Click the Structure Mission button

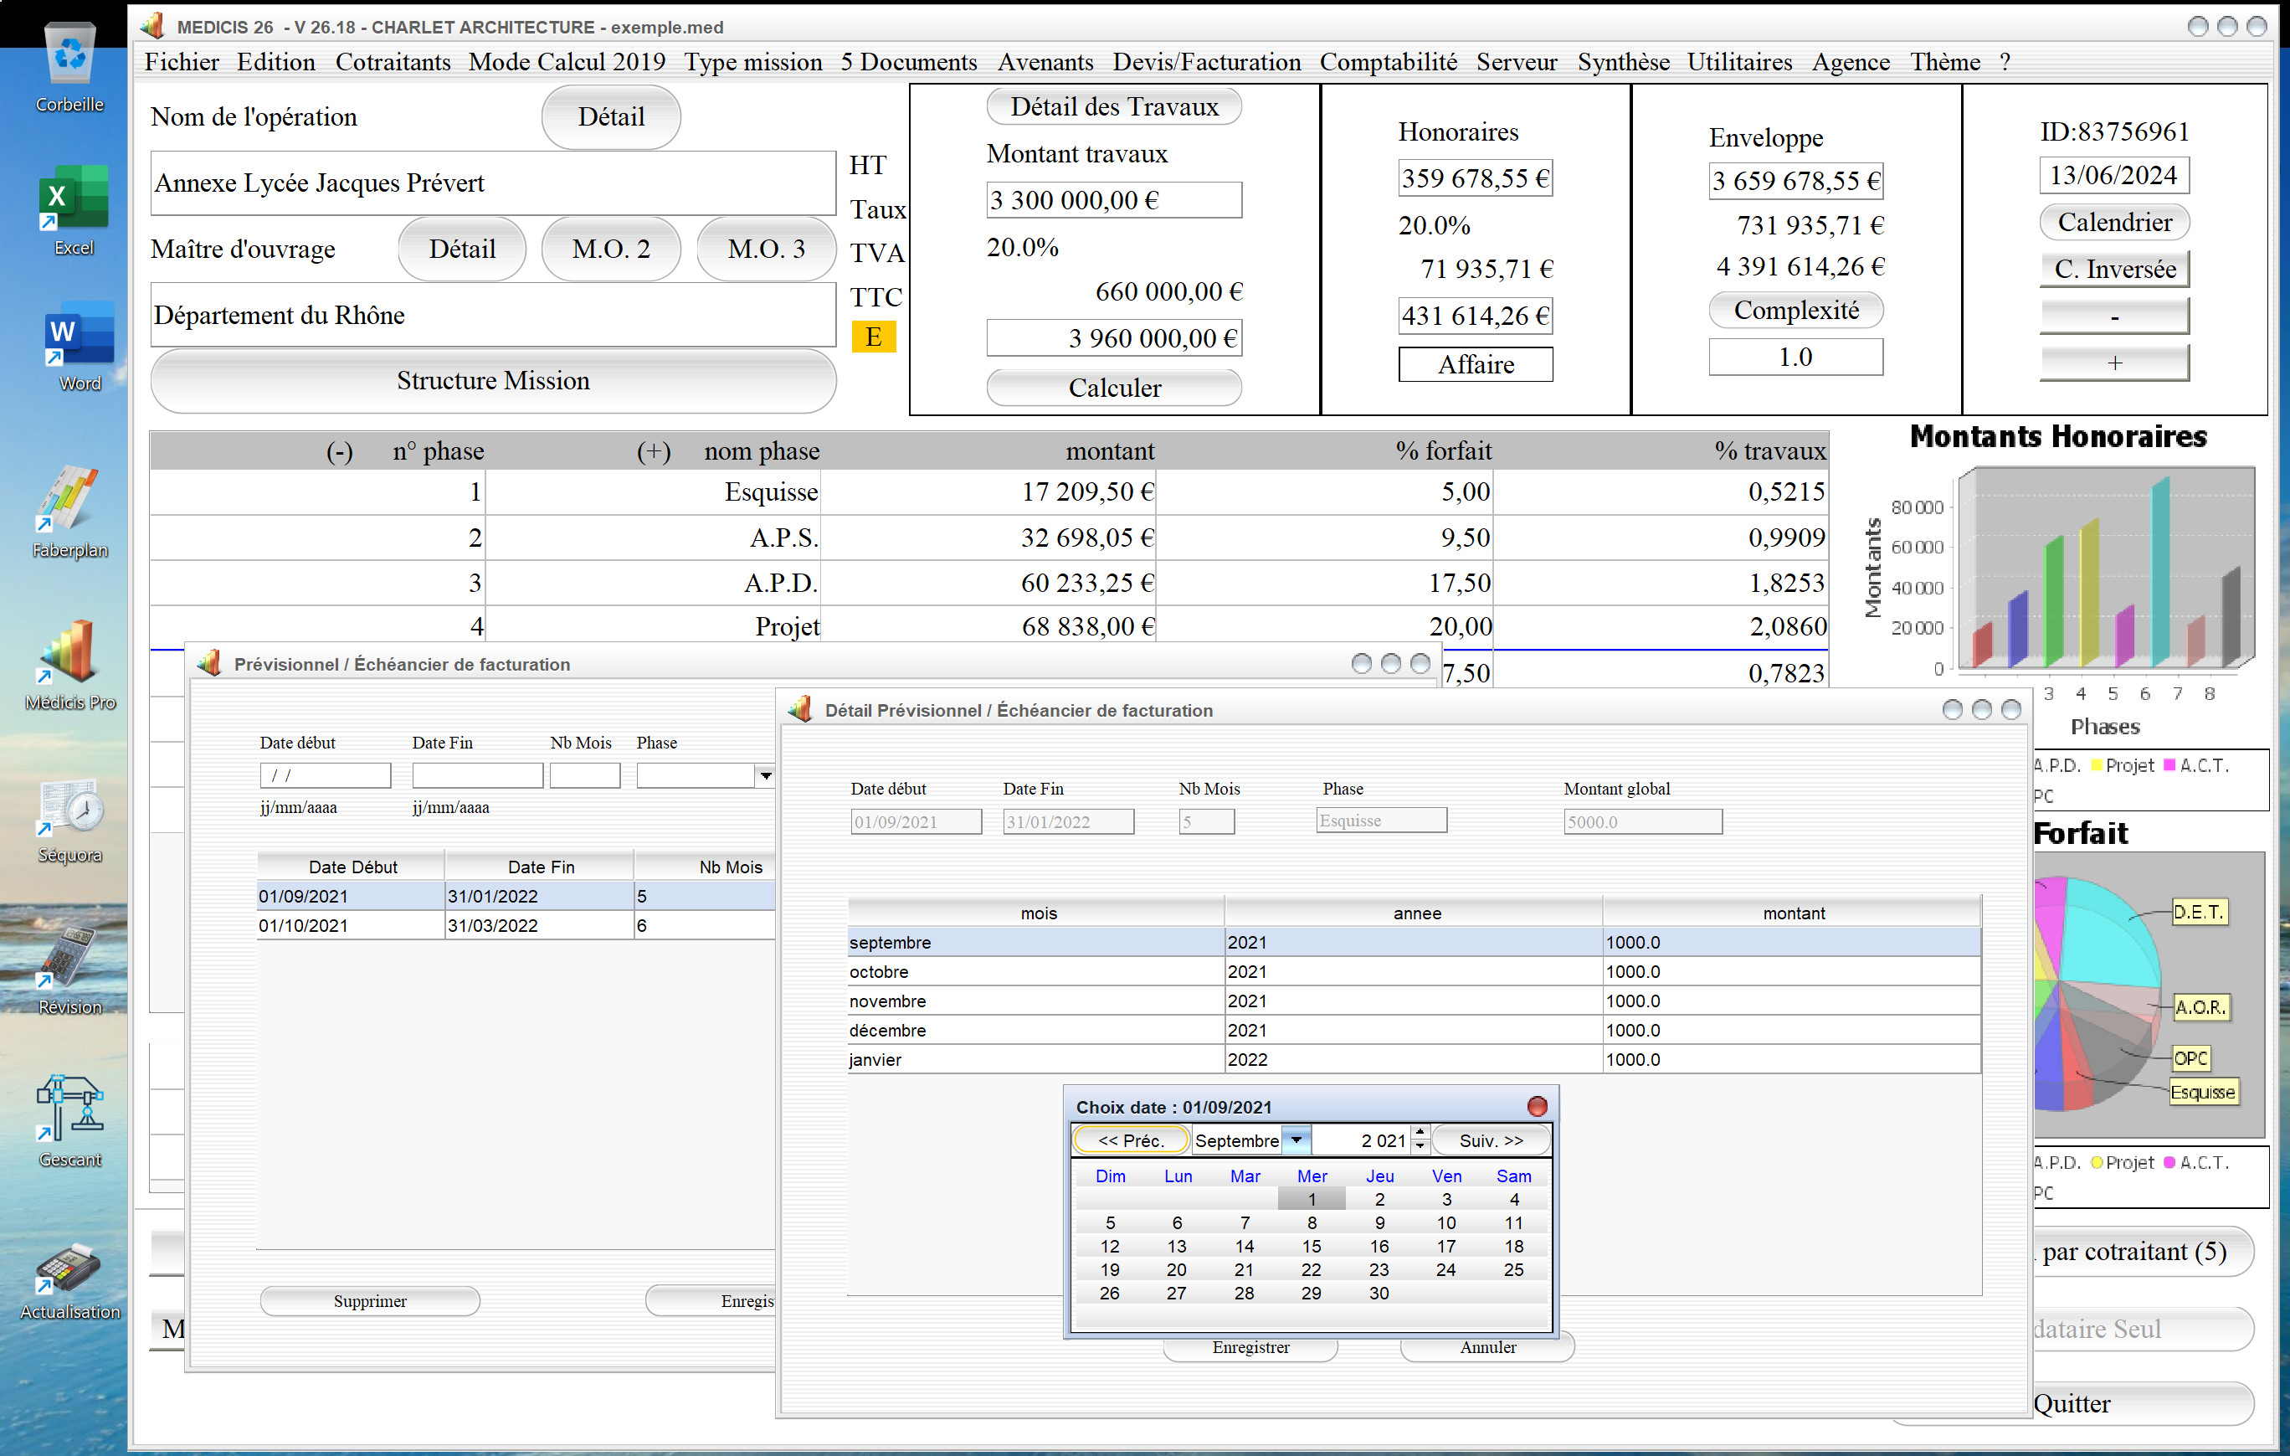(493, 380)
